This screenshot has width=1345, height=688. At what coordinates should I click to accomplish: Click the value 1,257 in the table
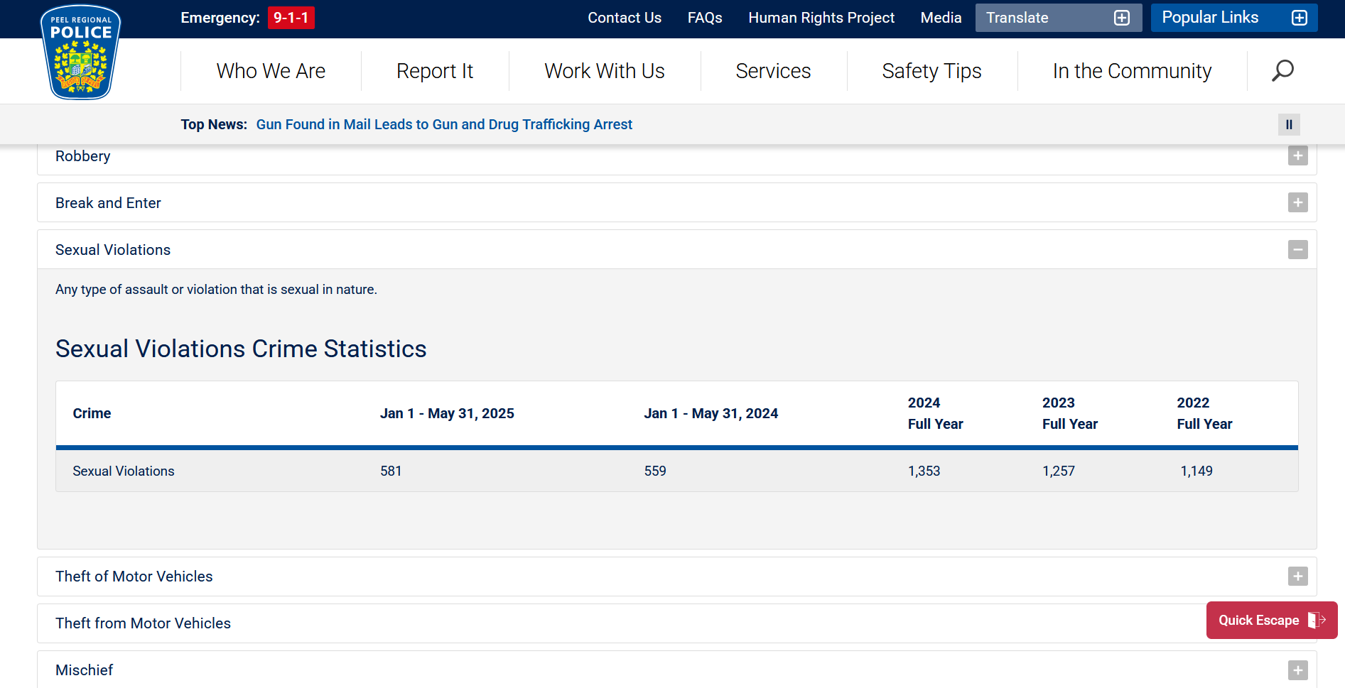1059,471
